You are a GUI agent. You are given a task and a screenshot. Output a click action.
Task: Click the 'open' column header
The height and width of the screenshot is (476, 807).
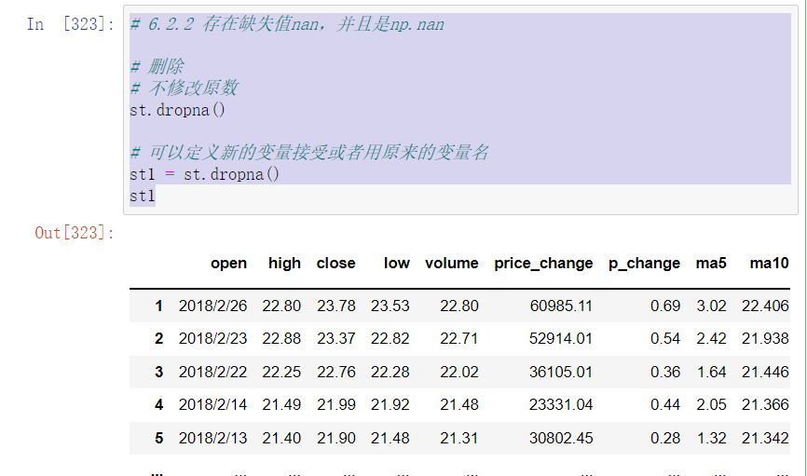click(x=228, y=263)
